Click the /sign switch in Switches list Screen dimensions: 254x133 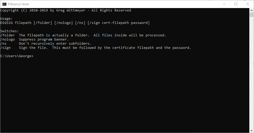[5, 48]
